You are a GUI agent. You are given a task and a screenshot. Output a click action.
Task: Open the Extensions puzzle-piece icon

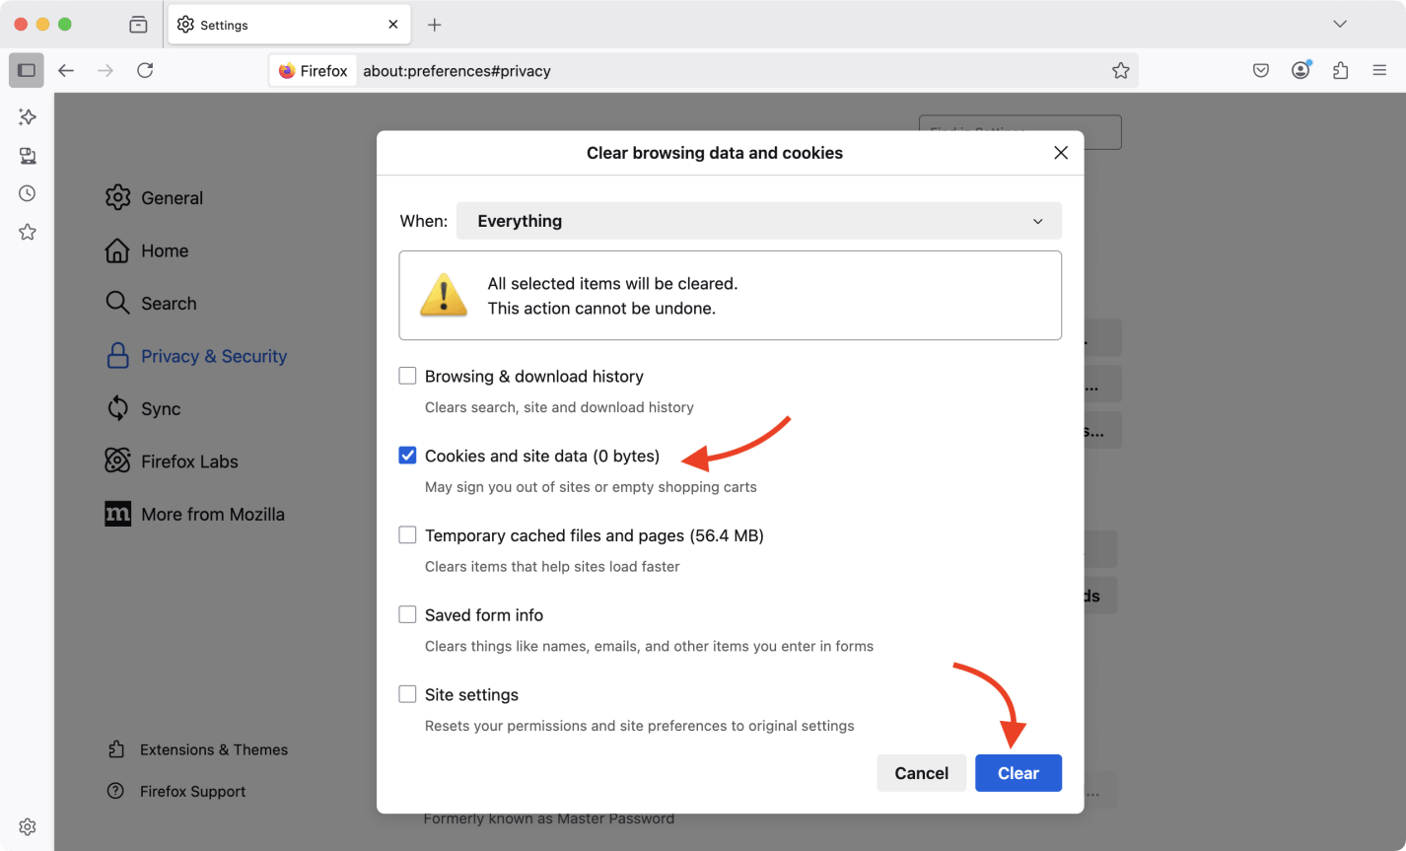(1340, 70)
